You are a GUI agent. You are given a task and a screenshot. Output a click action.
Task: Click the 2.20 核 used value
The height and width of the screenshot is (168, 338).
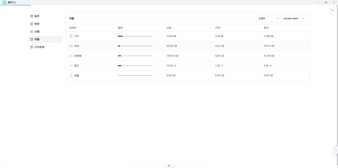(219, 36)
